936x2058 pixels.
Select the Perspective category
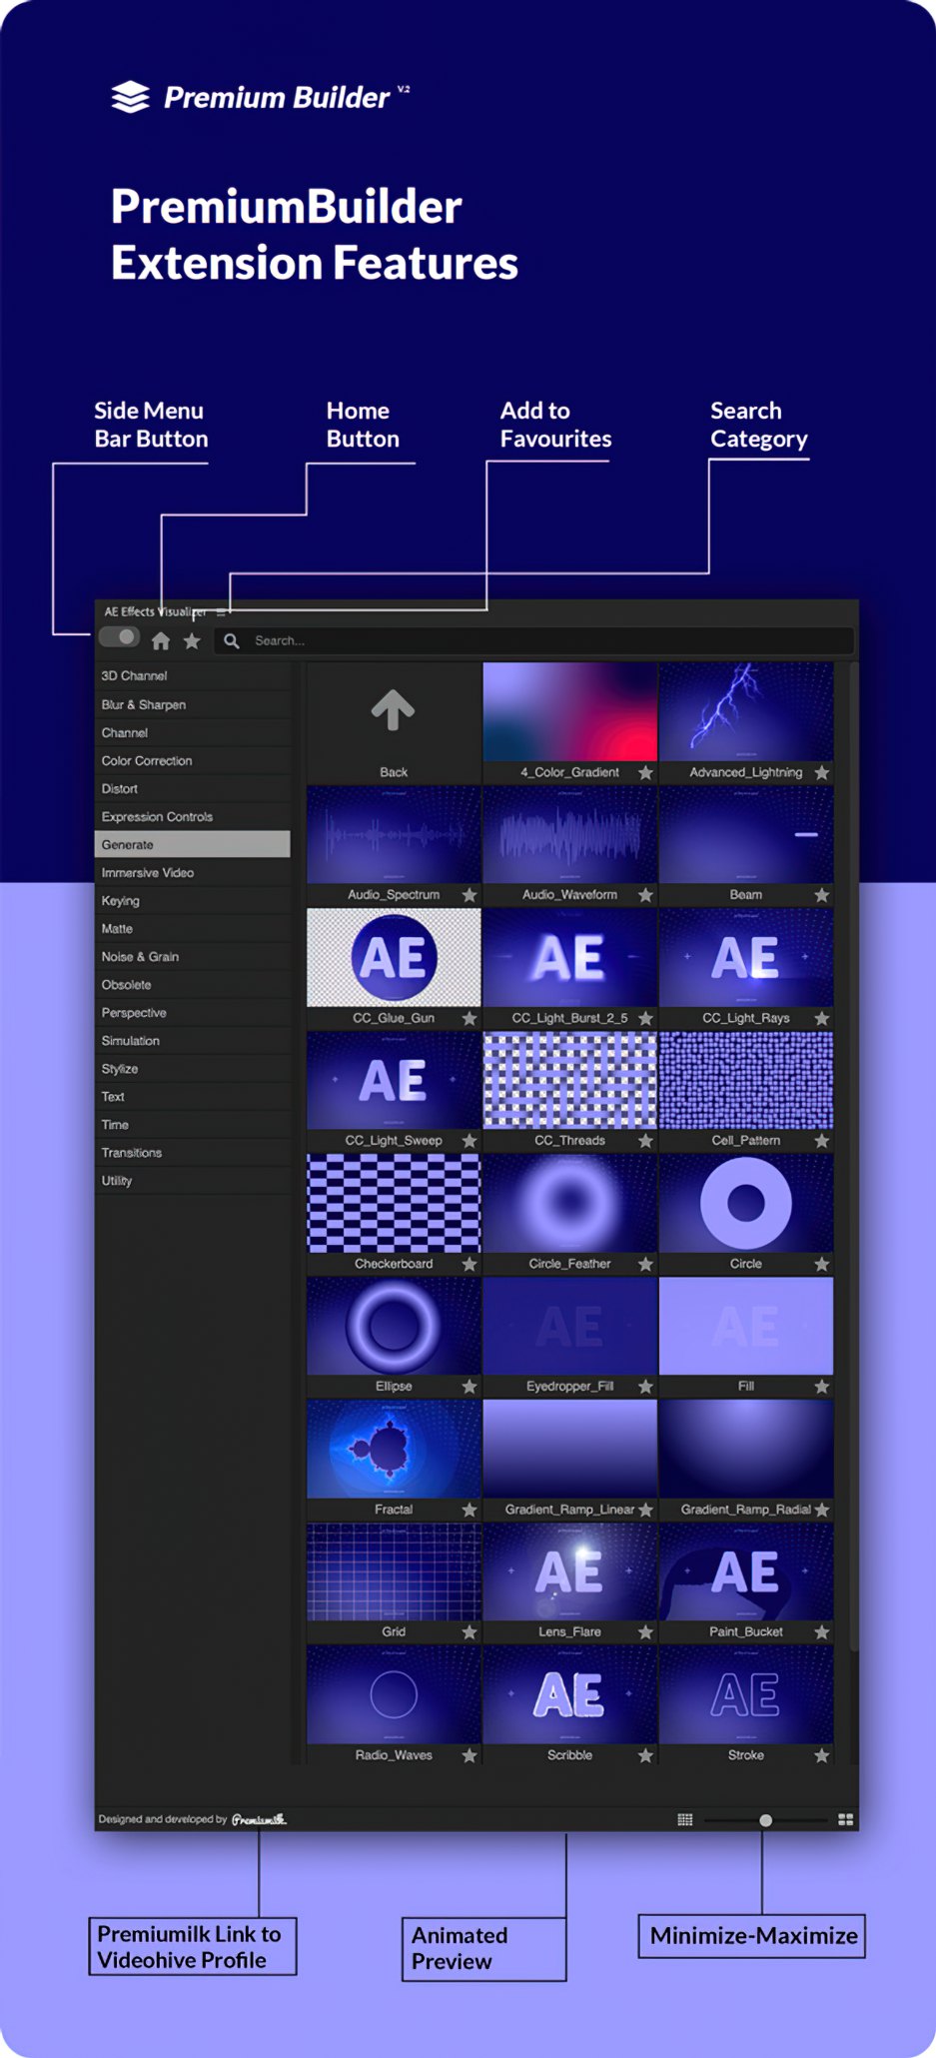(x=193, y=1012)
